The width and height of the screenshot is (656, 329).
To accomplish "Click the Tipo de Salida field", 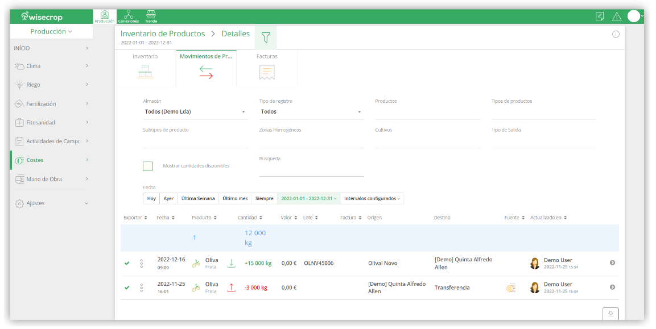I will coord(543,141).
